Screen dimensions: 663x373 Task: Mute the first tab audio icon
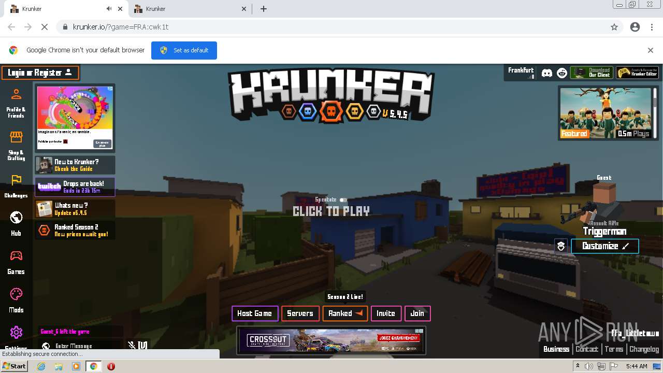pyautogui.click(x=109, y=9)
